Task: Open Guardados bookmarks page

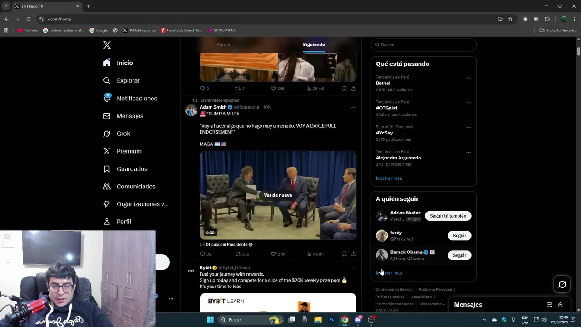Action: (125, 169)
